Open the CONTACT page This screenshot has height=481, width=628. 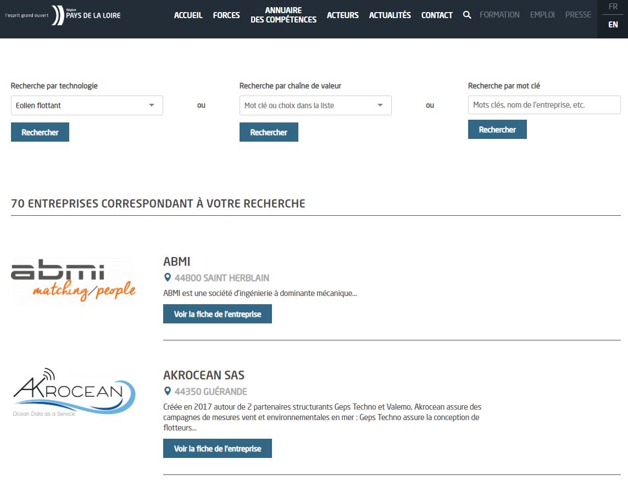[437, 15]
